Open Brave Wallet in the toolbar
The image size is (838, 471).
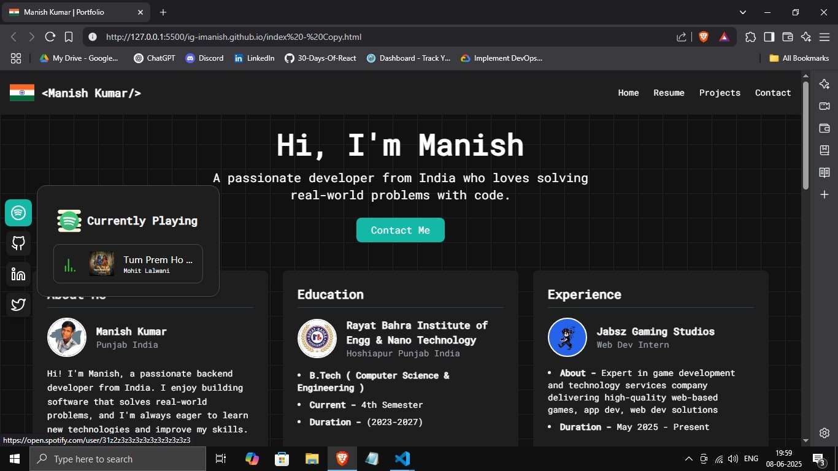tap(787, 37)
